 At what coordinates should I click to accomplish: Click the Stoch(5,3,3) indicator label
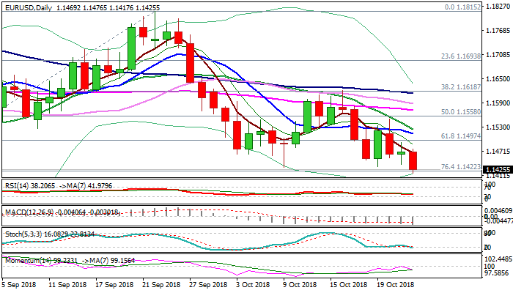(x=22, y=234)
